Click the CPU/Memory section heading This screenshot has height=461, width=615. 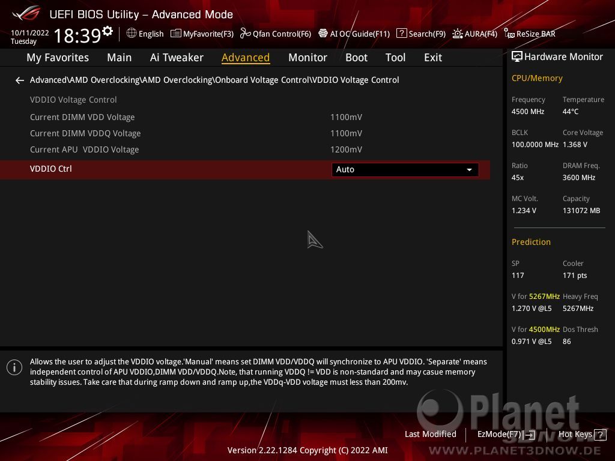tap(537, 79)
